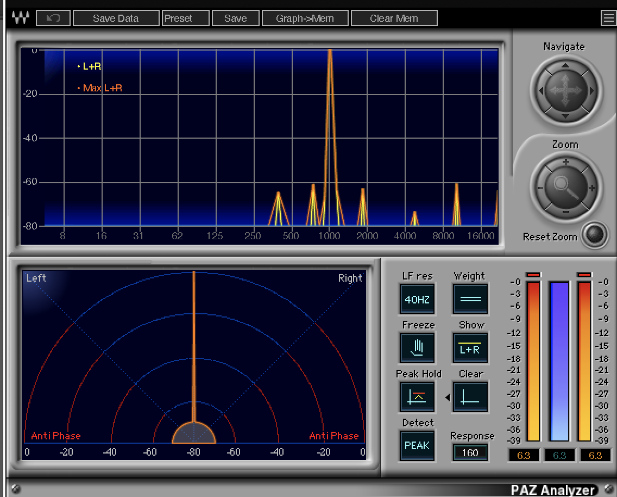Screen dimensions: 617x497
Task: Click the small triangle beside Clear button
Action: point(448,397)
